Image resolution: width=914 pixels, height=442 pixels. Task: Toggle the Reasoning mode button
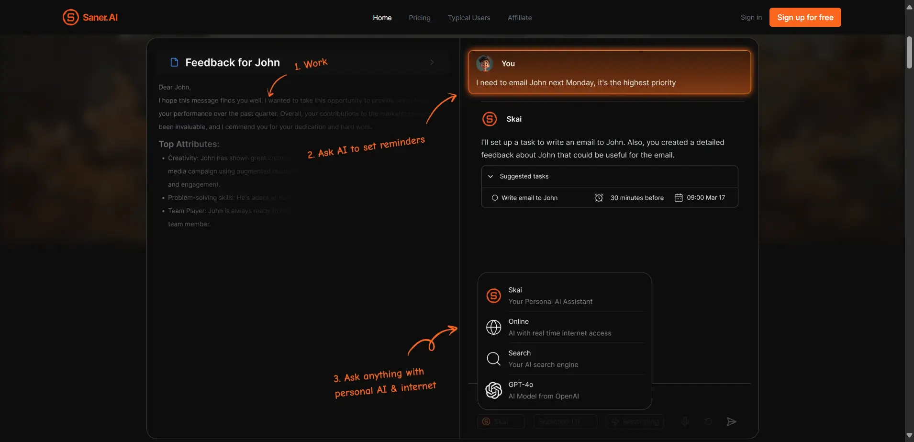click(635, 421)
